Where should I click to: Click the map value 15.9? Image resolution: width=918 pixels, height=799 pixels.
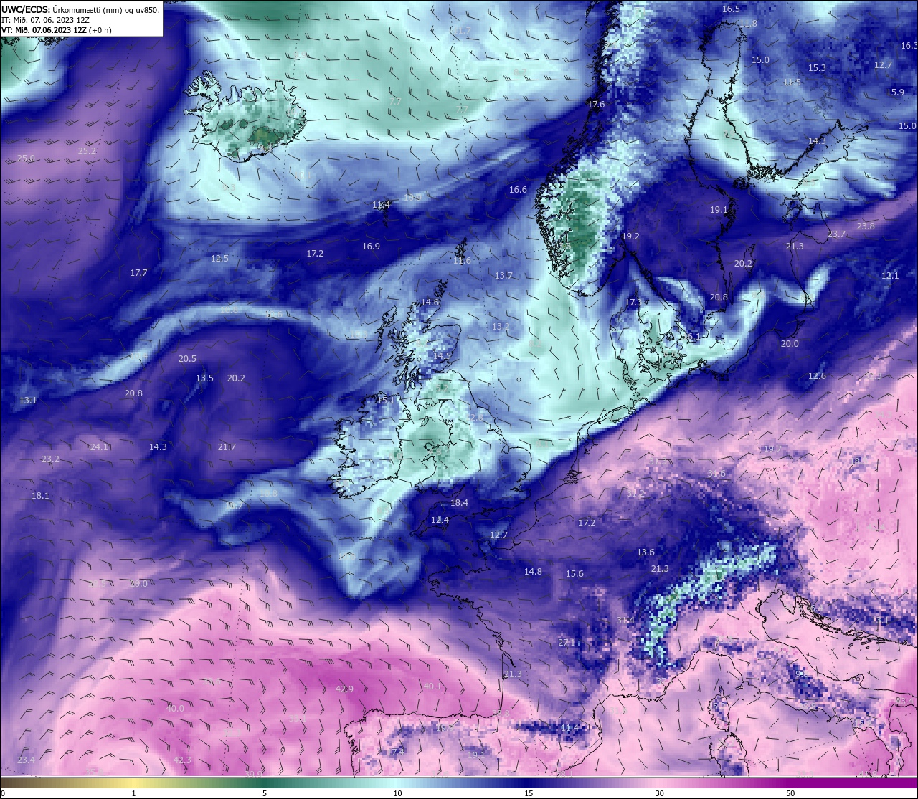click(895, 92)
